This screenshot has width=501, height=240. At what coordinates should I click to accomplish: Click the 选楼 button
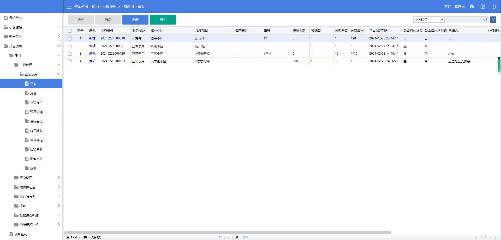tap(81, 20)
